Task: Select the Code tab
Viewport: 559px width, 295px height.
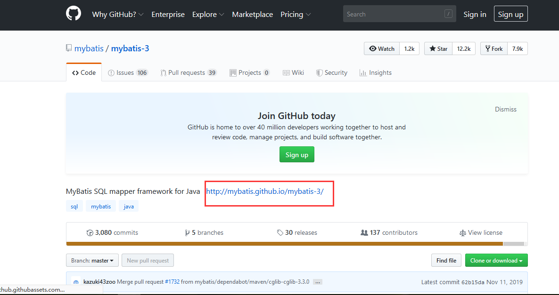Action: tap(84, 72)
